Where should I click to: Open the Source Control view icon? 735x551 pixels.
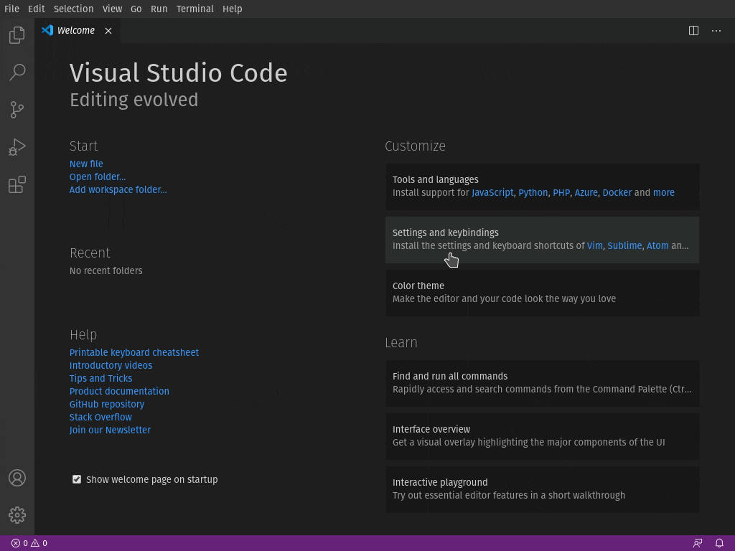coord(17,110)
